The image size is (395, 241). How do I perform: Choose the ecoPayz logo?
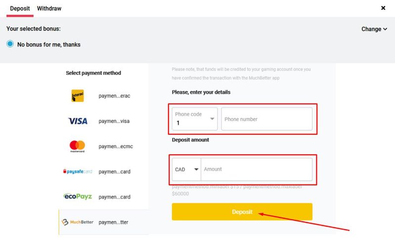coord(78,196)
